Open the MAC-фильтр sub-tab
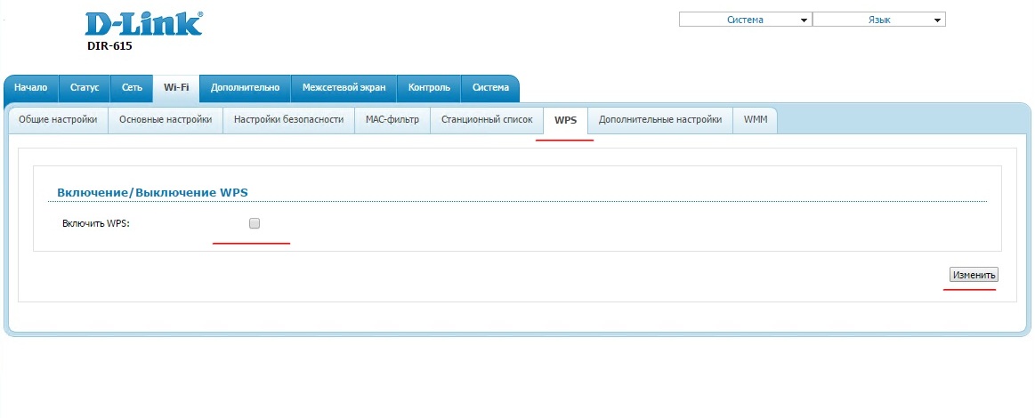Viewport: 1035px width, 418px height. (392, 120)
